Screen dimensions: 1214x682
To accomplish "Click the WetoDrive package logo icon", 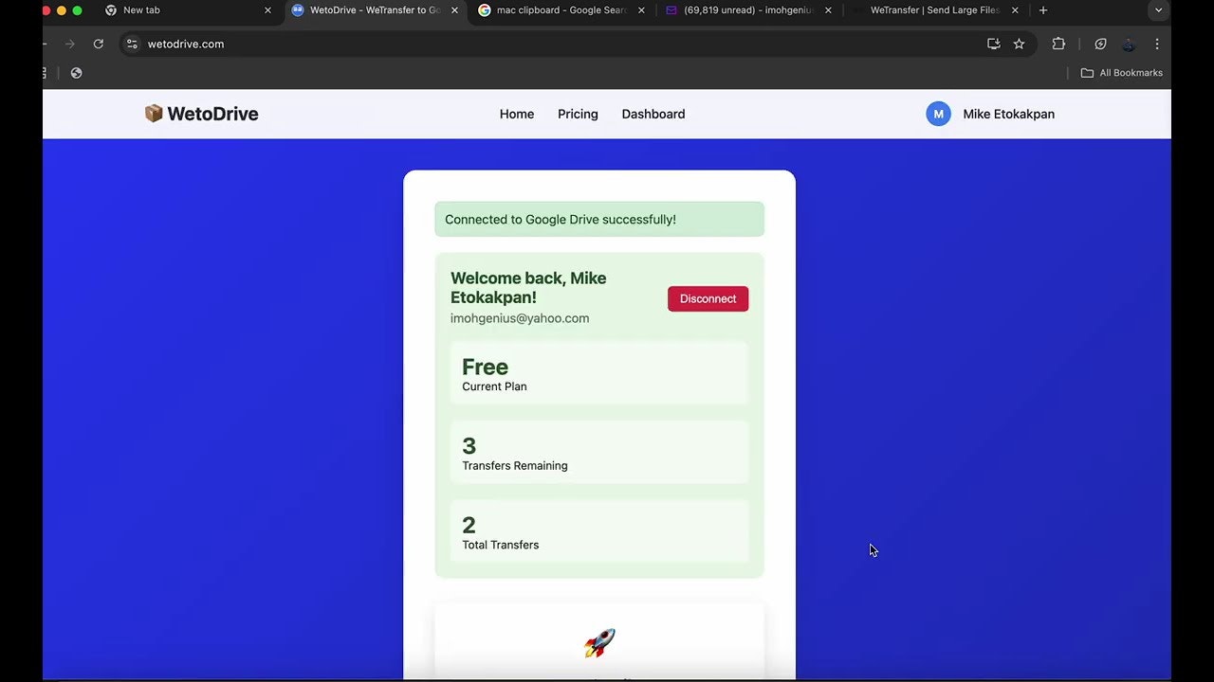I will click(x=154, y=114).
